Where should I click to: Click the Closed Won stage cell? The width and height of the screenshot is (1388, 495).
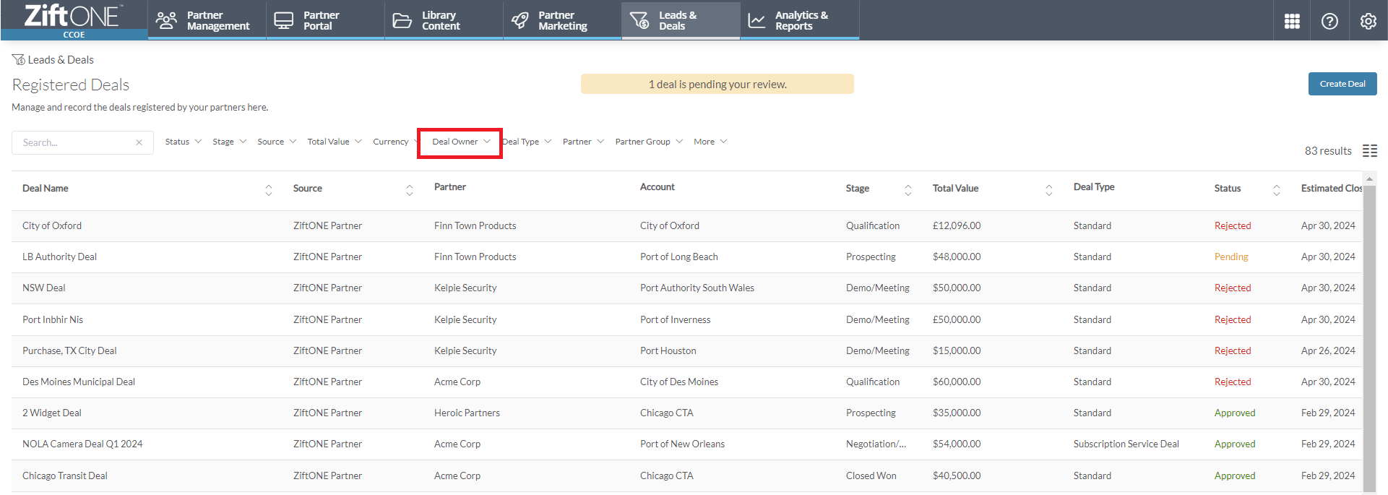871,475
